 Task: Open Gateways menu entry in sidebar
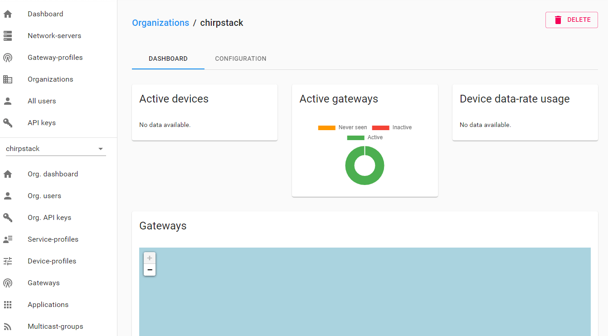point(58,283)
